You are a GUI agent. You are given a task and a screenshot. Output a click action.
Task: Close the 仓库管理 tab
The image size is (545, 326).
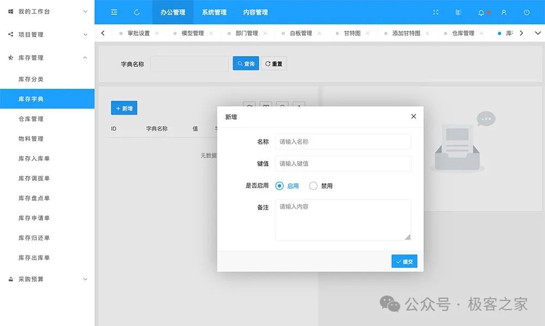(x=481, y=33)
